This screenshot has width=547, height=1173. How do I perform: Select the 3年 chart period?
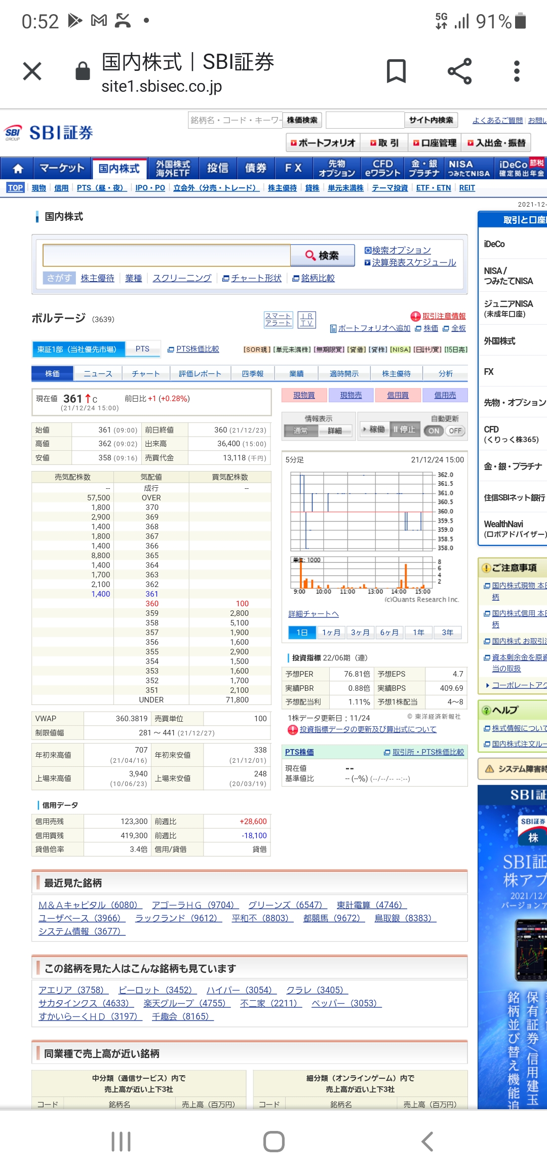[x=447, y=632]
